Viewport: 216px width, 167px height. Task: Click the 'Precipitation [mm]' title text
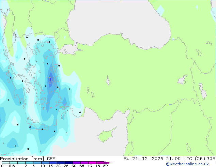coord(22,159)
